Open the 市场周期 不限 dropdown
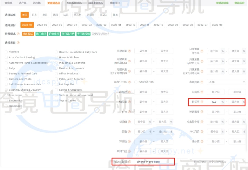Image resolution: width=248 pixels, height=170 pixels. (226, 82)
